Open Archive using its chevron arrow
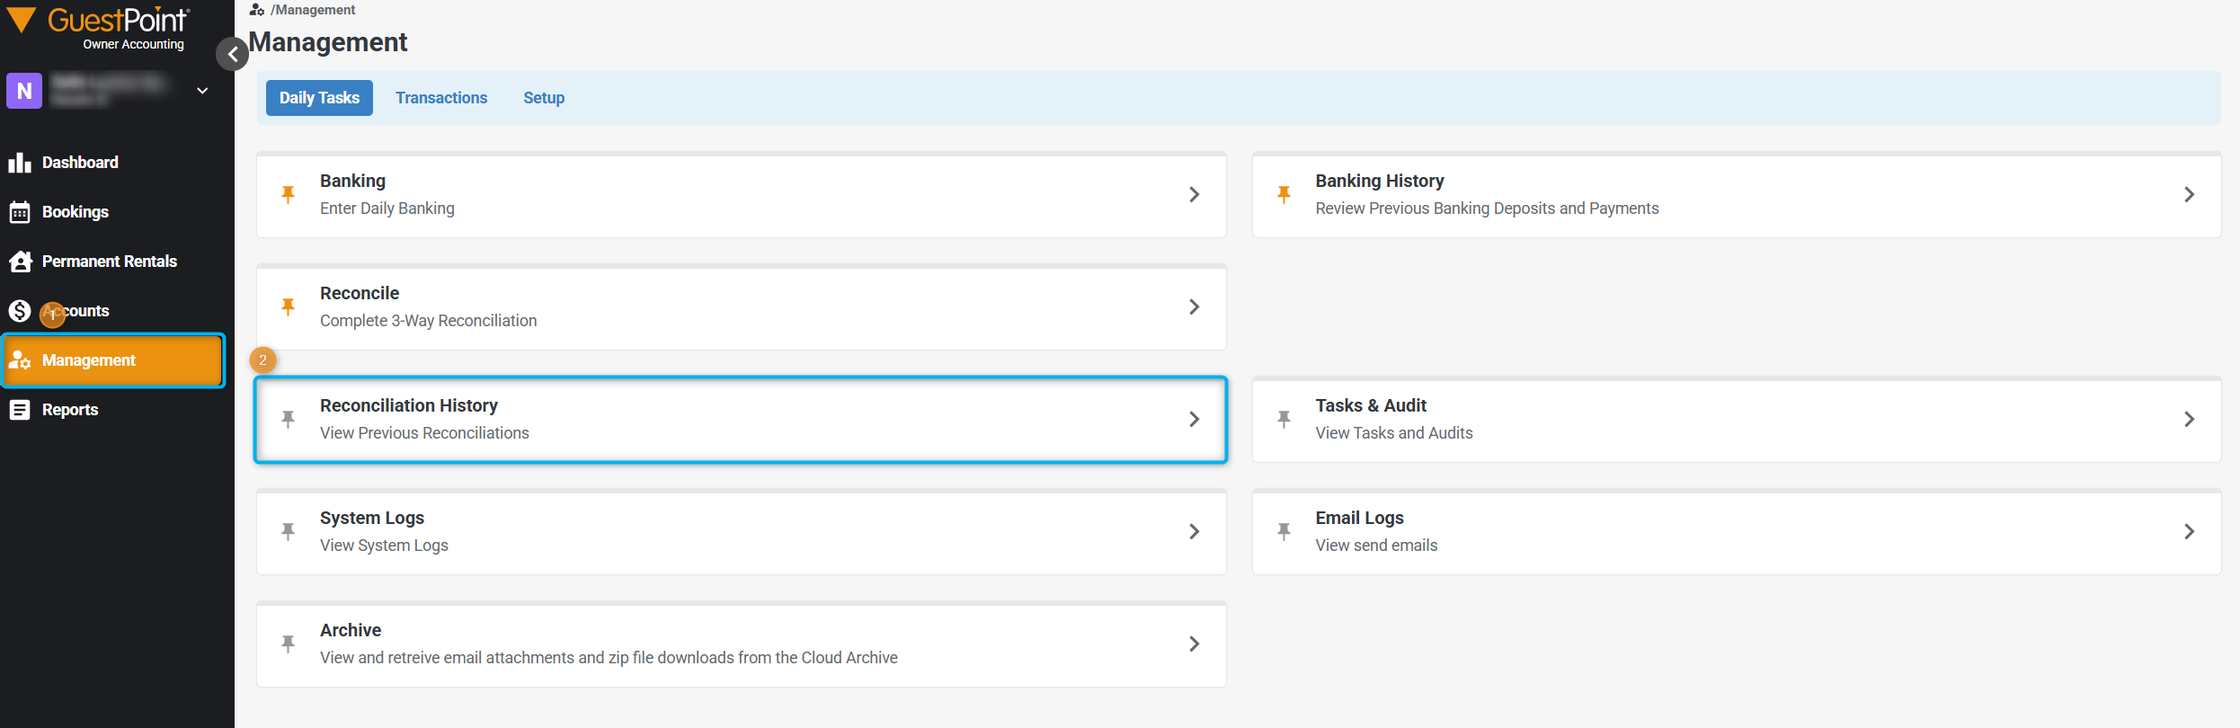Viewport: 2240px width, 728px height. pos(1195,644)
